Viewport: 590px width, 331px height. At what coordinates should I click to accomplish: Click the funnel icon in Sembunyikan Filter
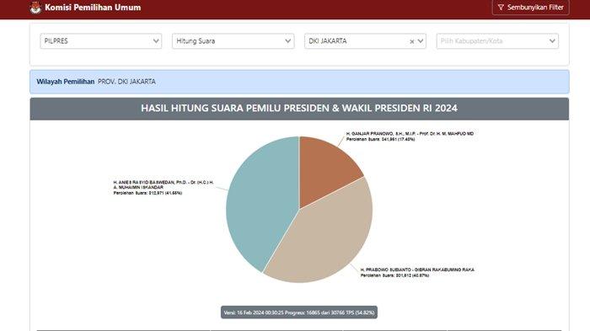coord(501,7)
